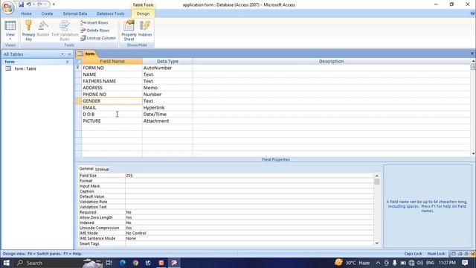Open the Customize Quick Access Toolbar dropdown

pos(54,4)
